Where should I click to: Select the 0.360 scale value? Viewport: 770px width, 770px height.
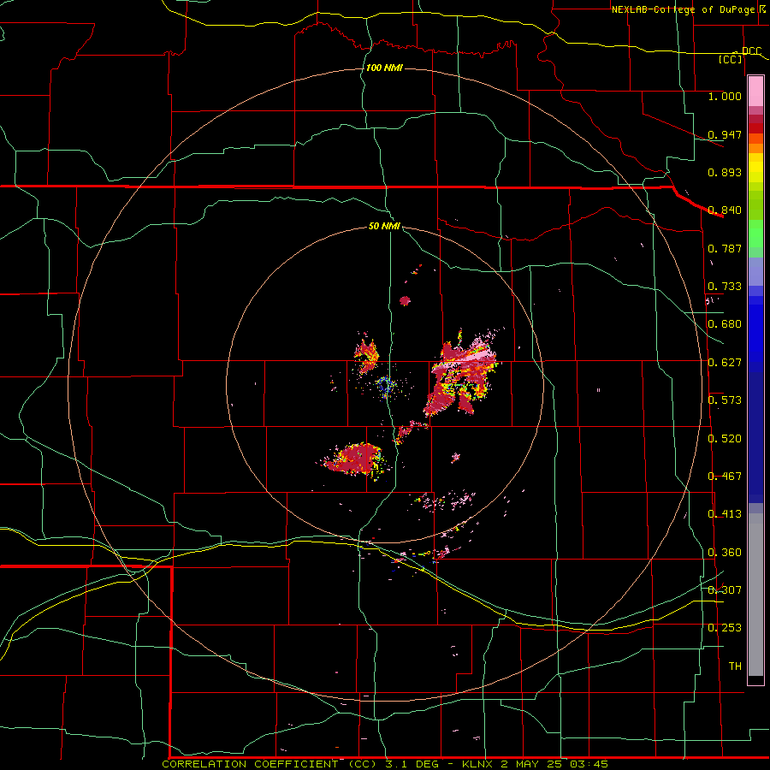[725, 553]
